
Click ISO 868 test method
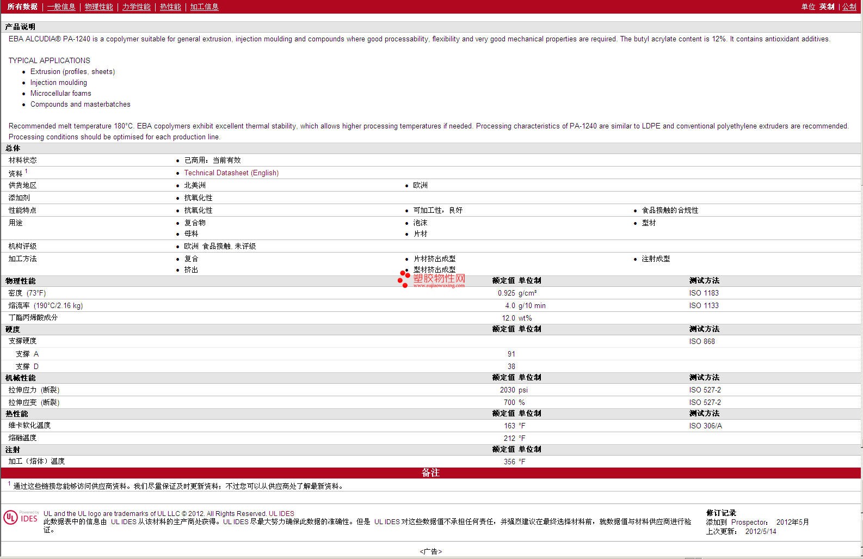click(702, 341)
